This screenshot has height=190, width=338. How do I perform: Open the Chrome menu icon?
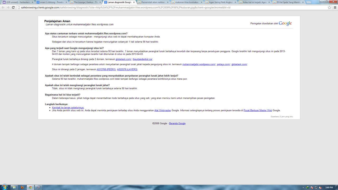pos(335,7)
